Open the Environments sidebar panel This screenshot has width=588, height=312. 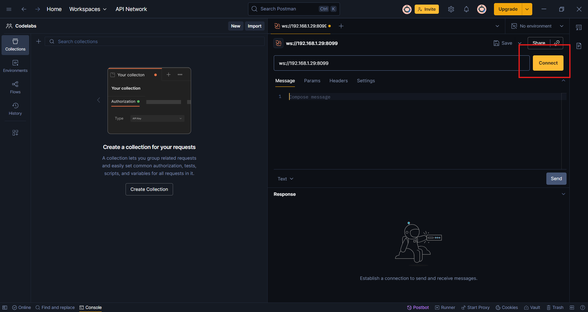coord(15,66)
